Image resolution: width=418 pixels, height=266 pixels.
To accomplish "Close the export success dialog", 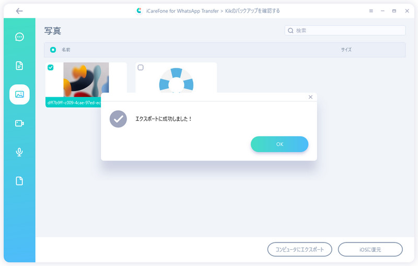I will (310, 97).
